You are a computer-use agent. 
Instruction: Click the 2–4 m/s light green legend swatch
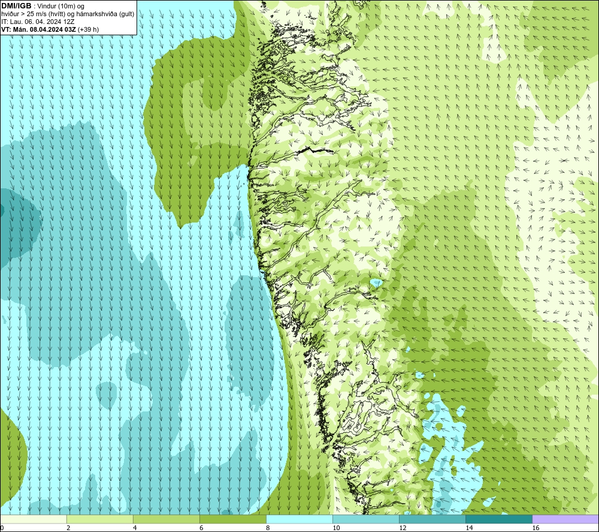[99, 519]
